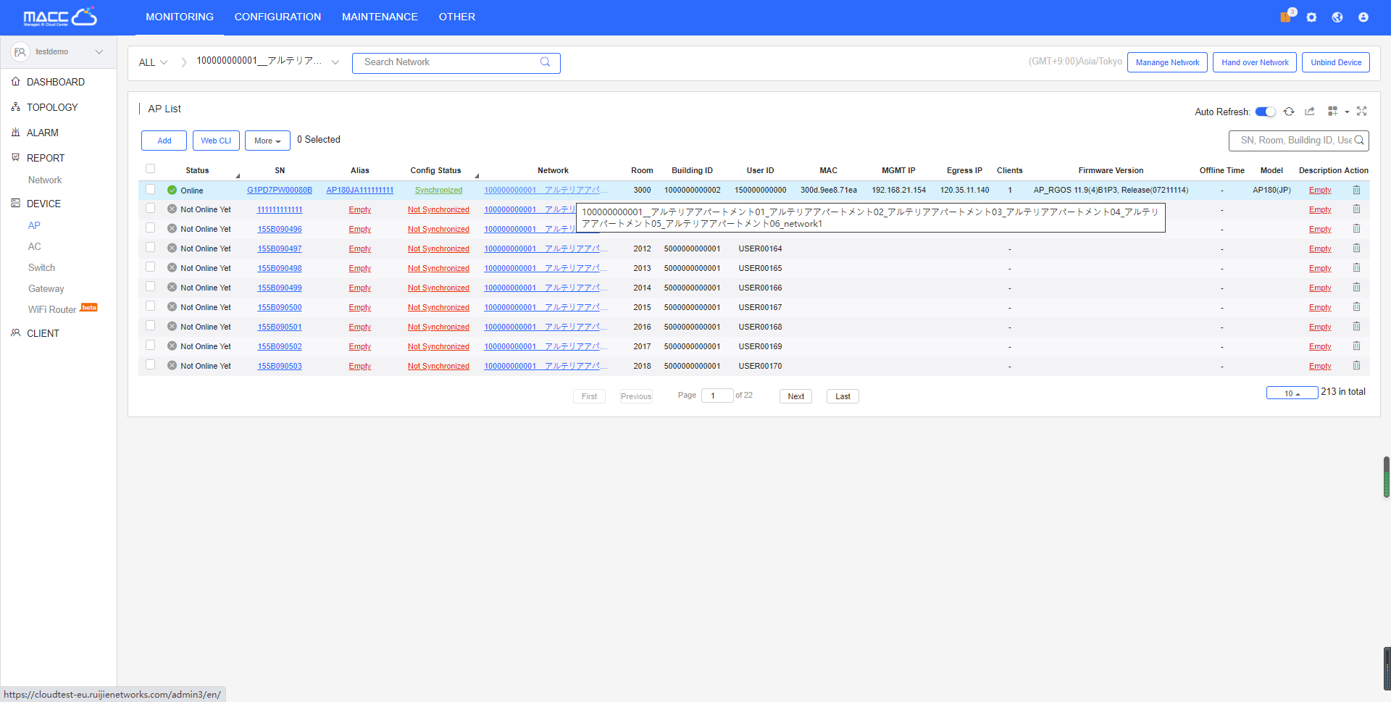Delete the G1PD7PW00080B device row
The width and height of the screenshot is (1391, 702).
[x=1356, y=190]
